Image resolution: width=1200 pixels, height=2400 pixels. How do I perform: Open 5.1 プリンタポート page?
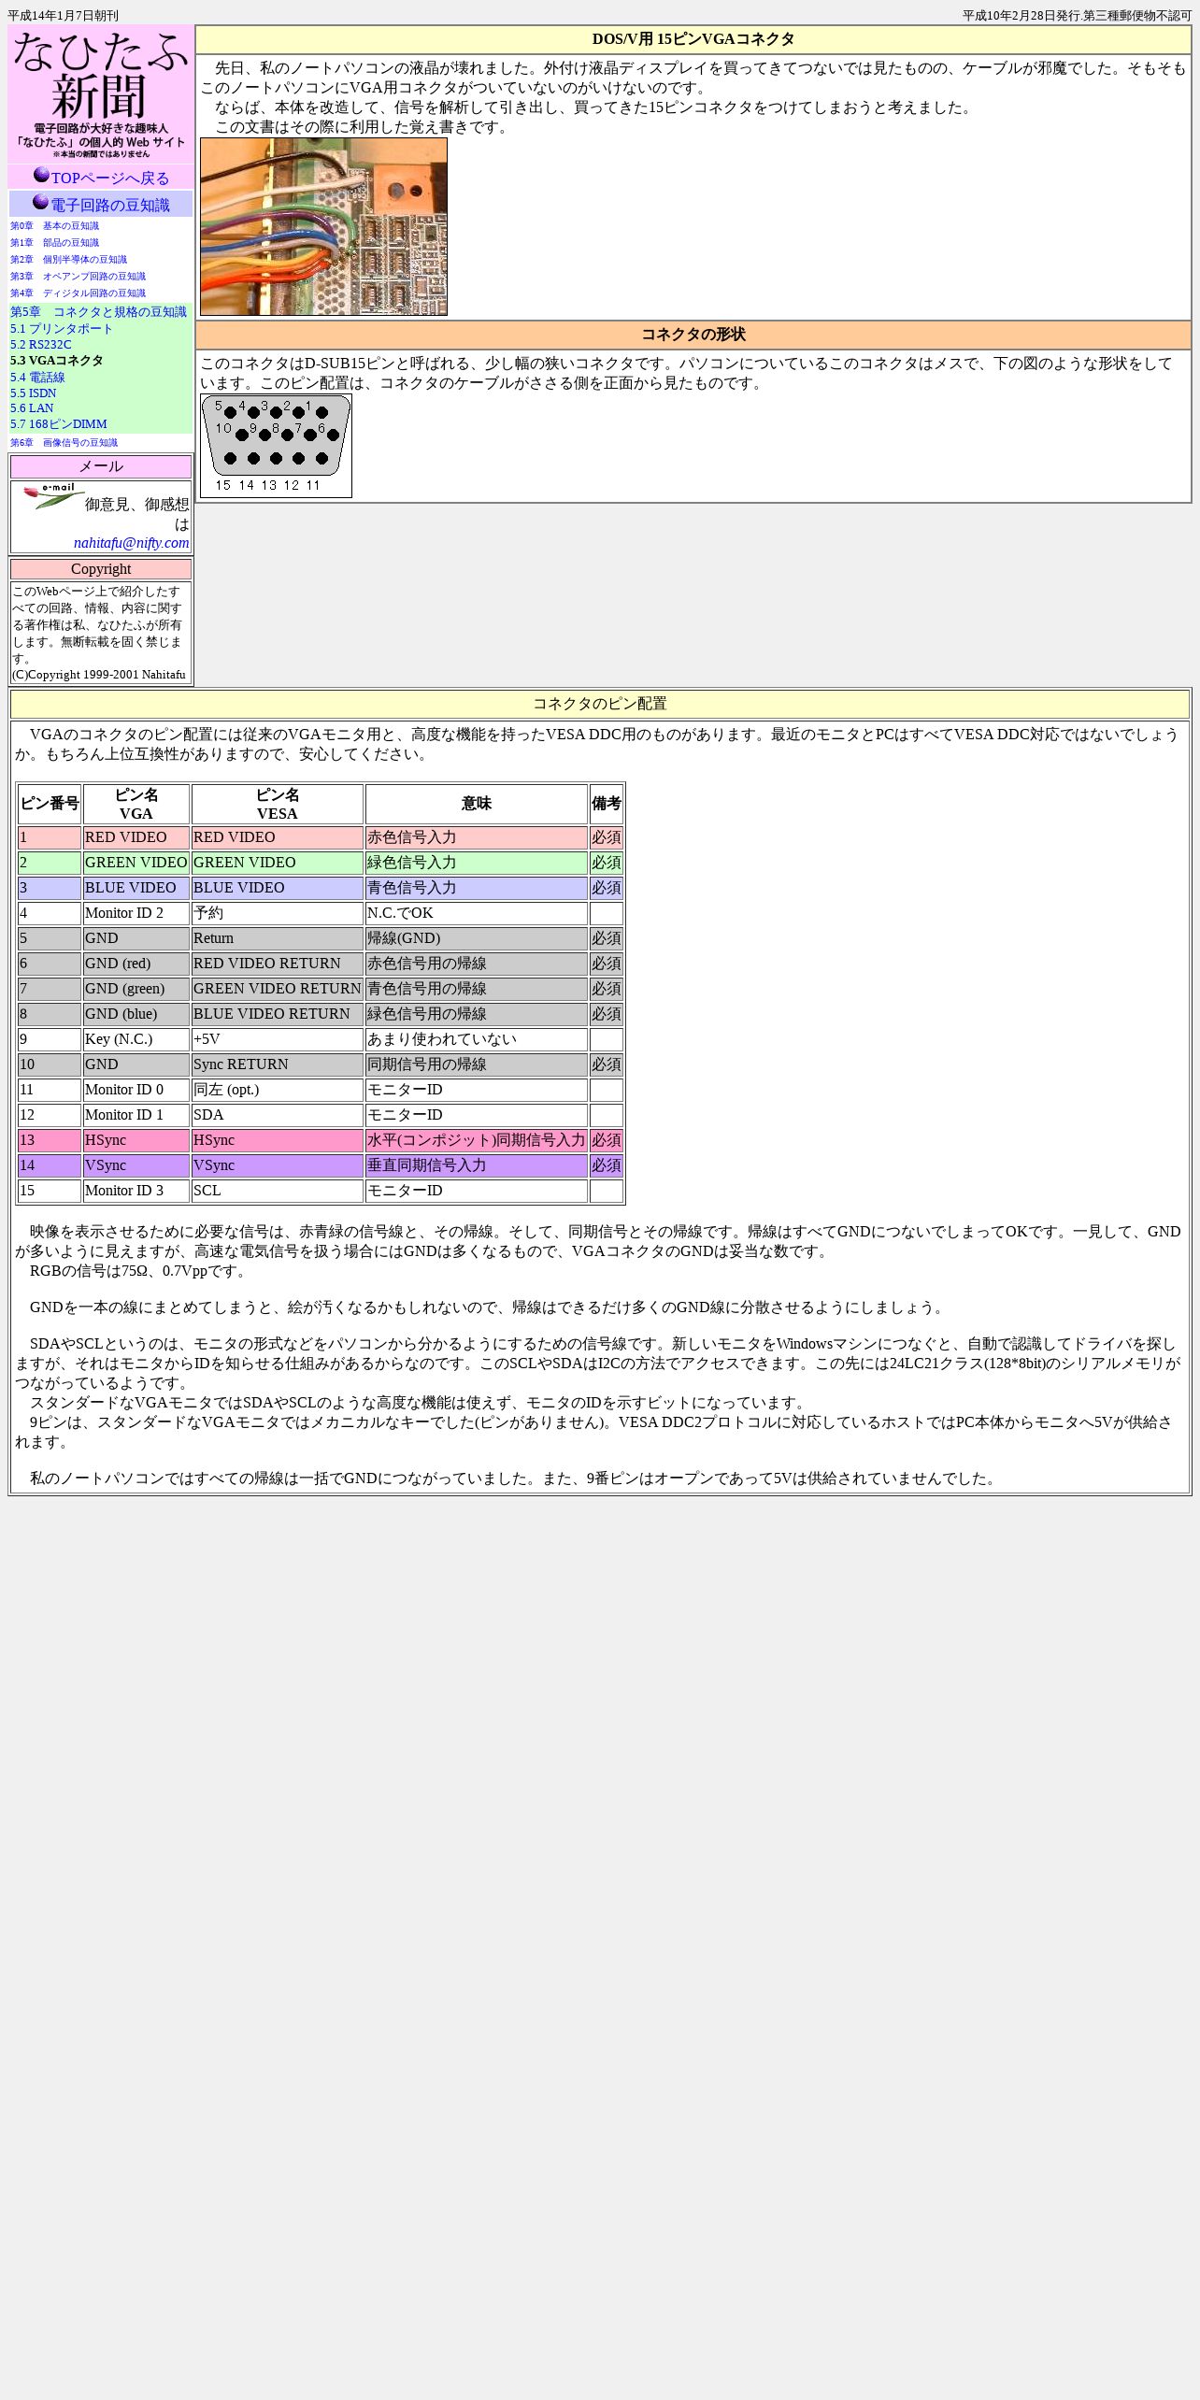62,329
